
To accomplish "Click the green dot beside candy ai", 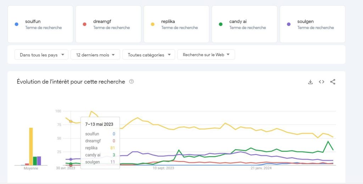I will tap(220, 24).
